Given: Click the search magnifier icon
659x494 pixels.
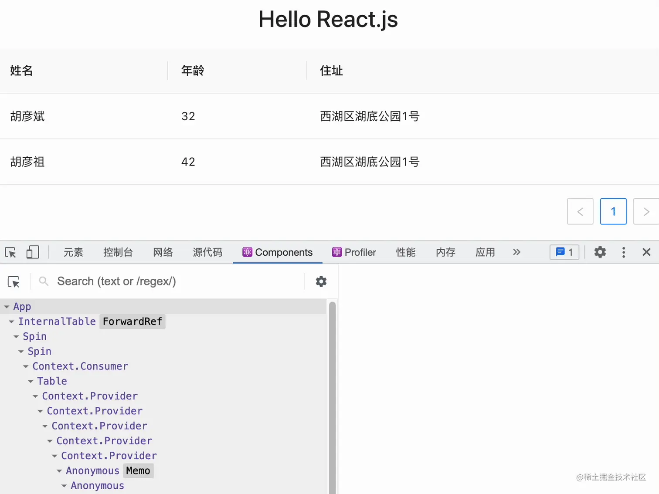Looking at the screenshot, I should [x=44, y=281].
